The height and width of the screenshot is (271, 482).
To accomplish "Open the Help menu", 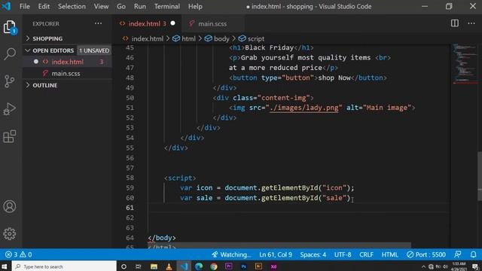I will coord(195,6).
